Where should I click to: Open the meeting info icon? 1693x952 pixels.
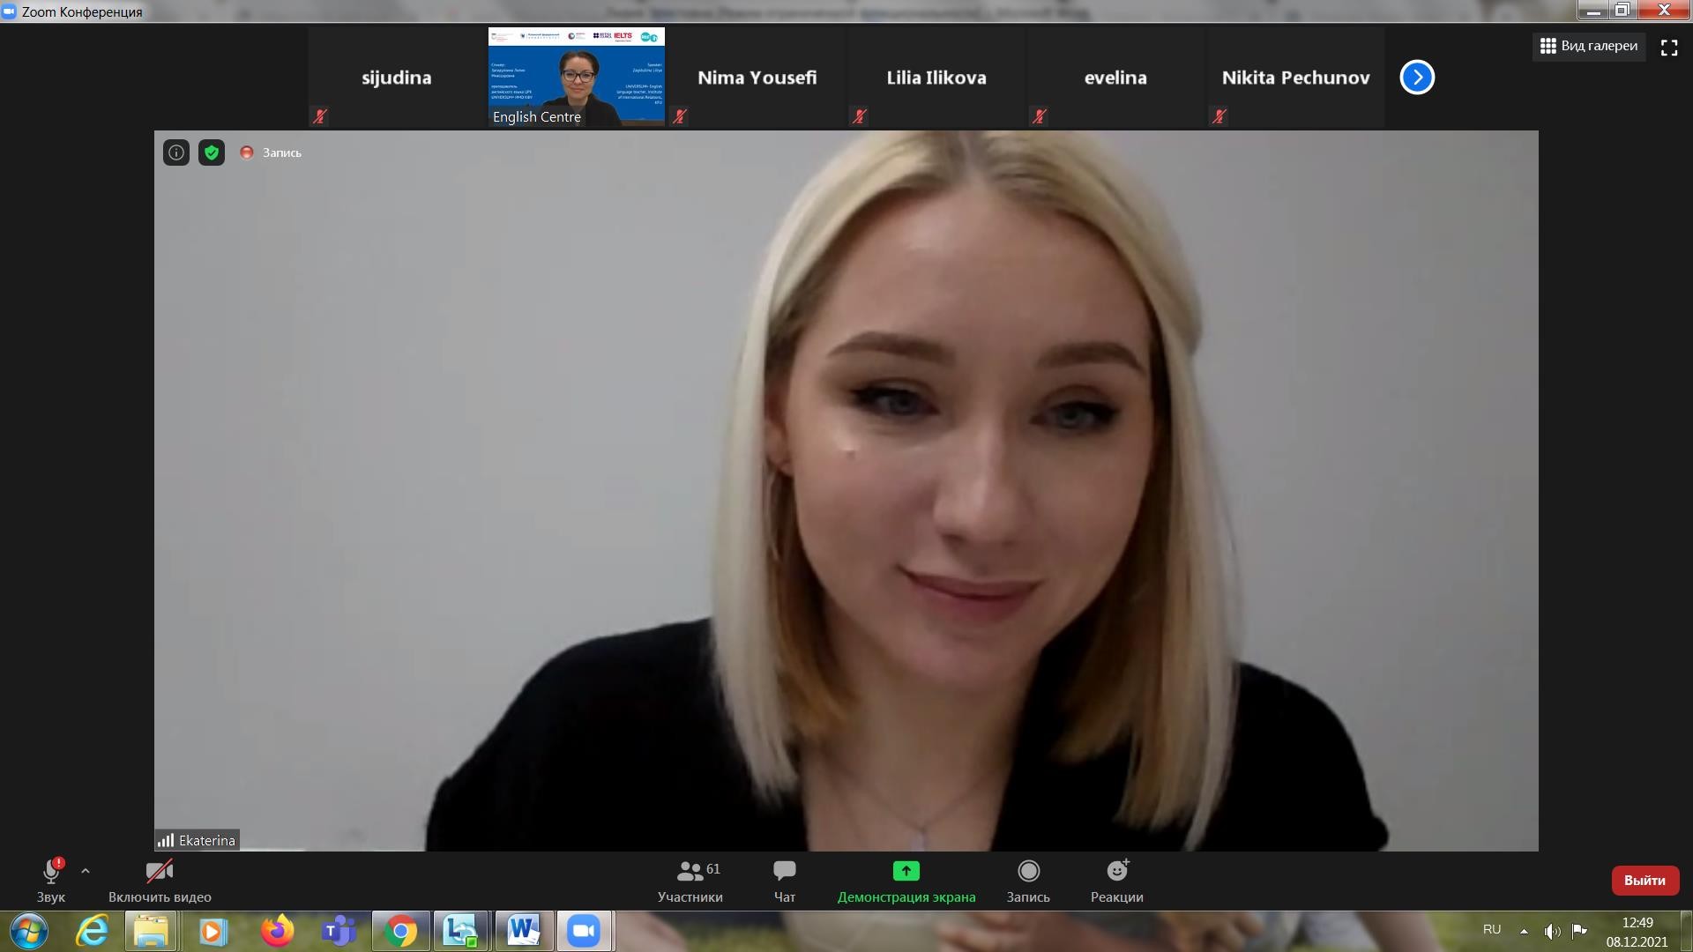(x=176, y=152)
